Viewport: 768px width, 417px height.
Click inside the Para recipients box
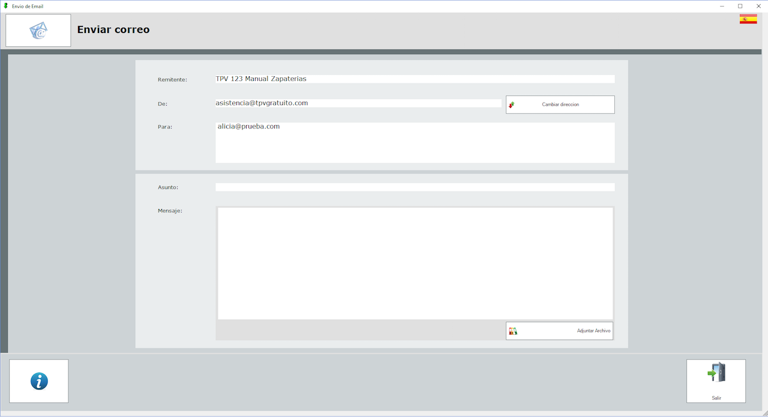point(415,143)
